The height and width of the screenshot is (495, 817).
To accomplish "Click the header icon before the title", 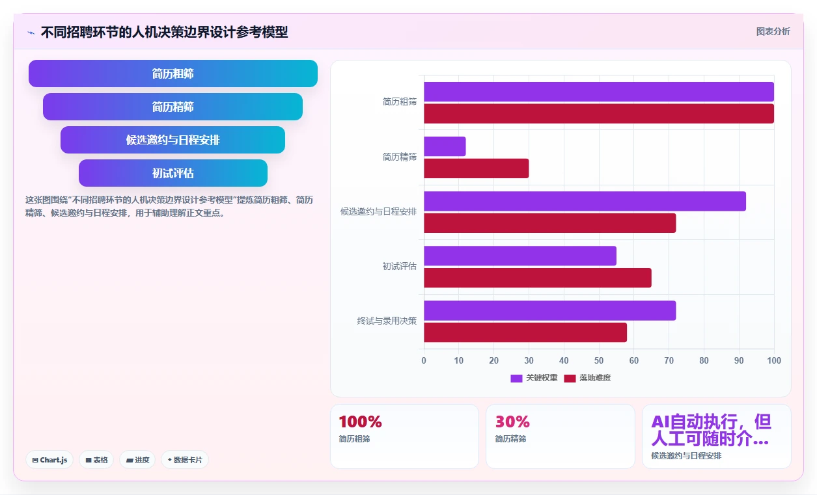I will coord(31,32).
